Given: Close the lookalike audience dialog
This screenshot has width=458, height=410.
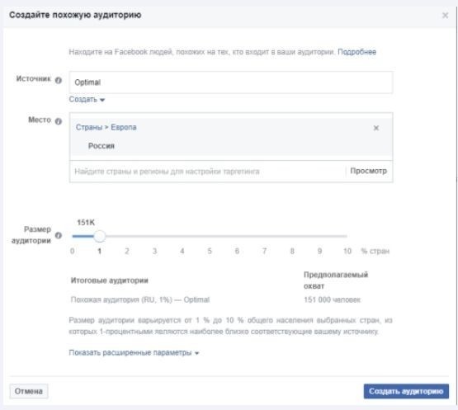Looking at the screenshot, I should coord(445,15).
